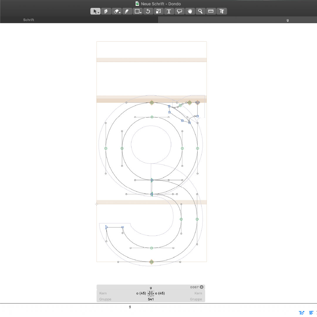Select the bottom extreme node of the descender
The width and height of the screenshot is (317, 317).
click(x=152, y=262)
